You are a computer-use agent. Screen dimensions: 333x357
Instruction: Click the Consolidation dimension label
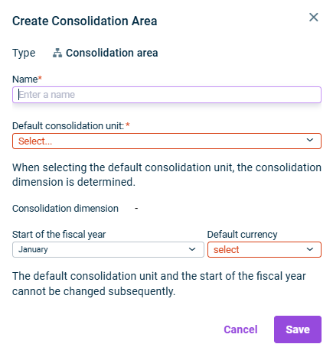[x=65, y=209]
